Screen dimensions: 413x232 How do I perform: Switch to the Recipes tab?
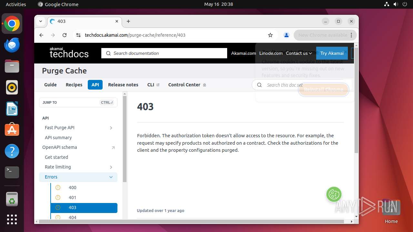point(74,85)
